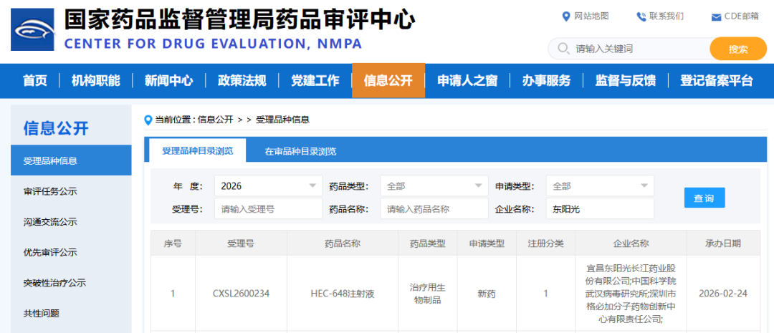Open the 药品类型 dropdown

tap(434, 186)
